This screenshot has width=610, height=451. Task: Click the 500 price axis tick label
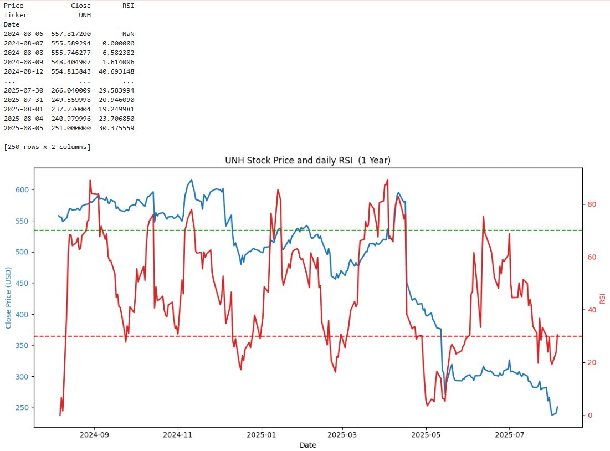pos(22,252)
